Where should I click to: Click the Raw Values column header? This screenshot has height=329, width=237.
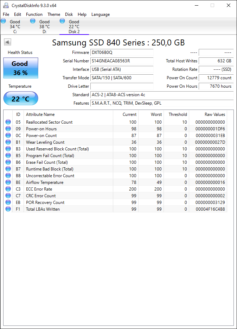(x=208, y=114)
